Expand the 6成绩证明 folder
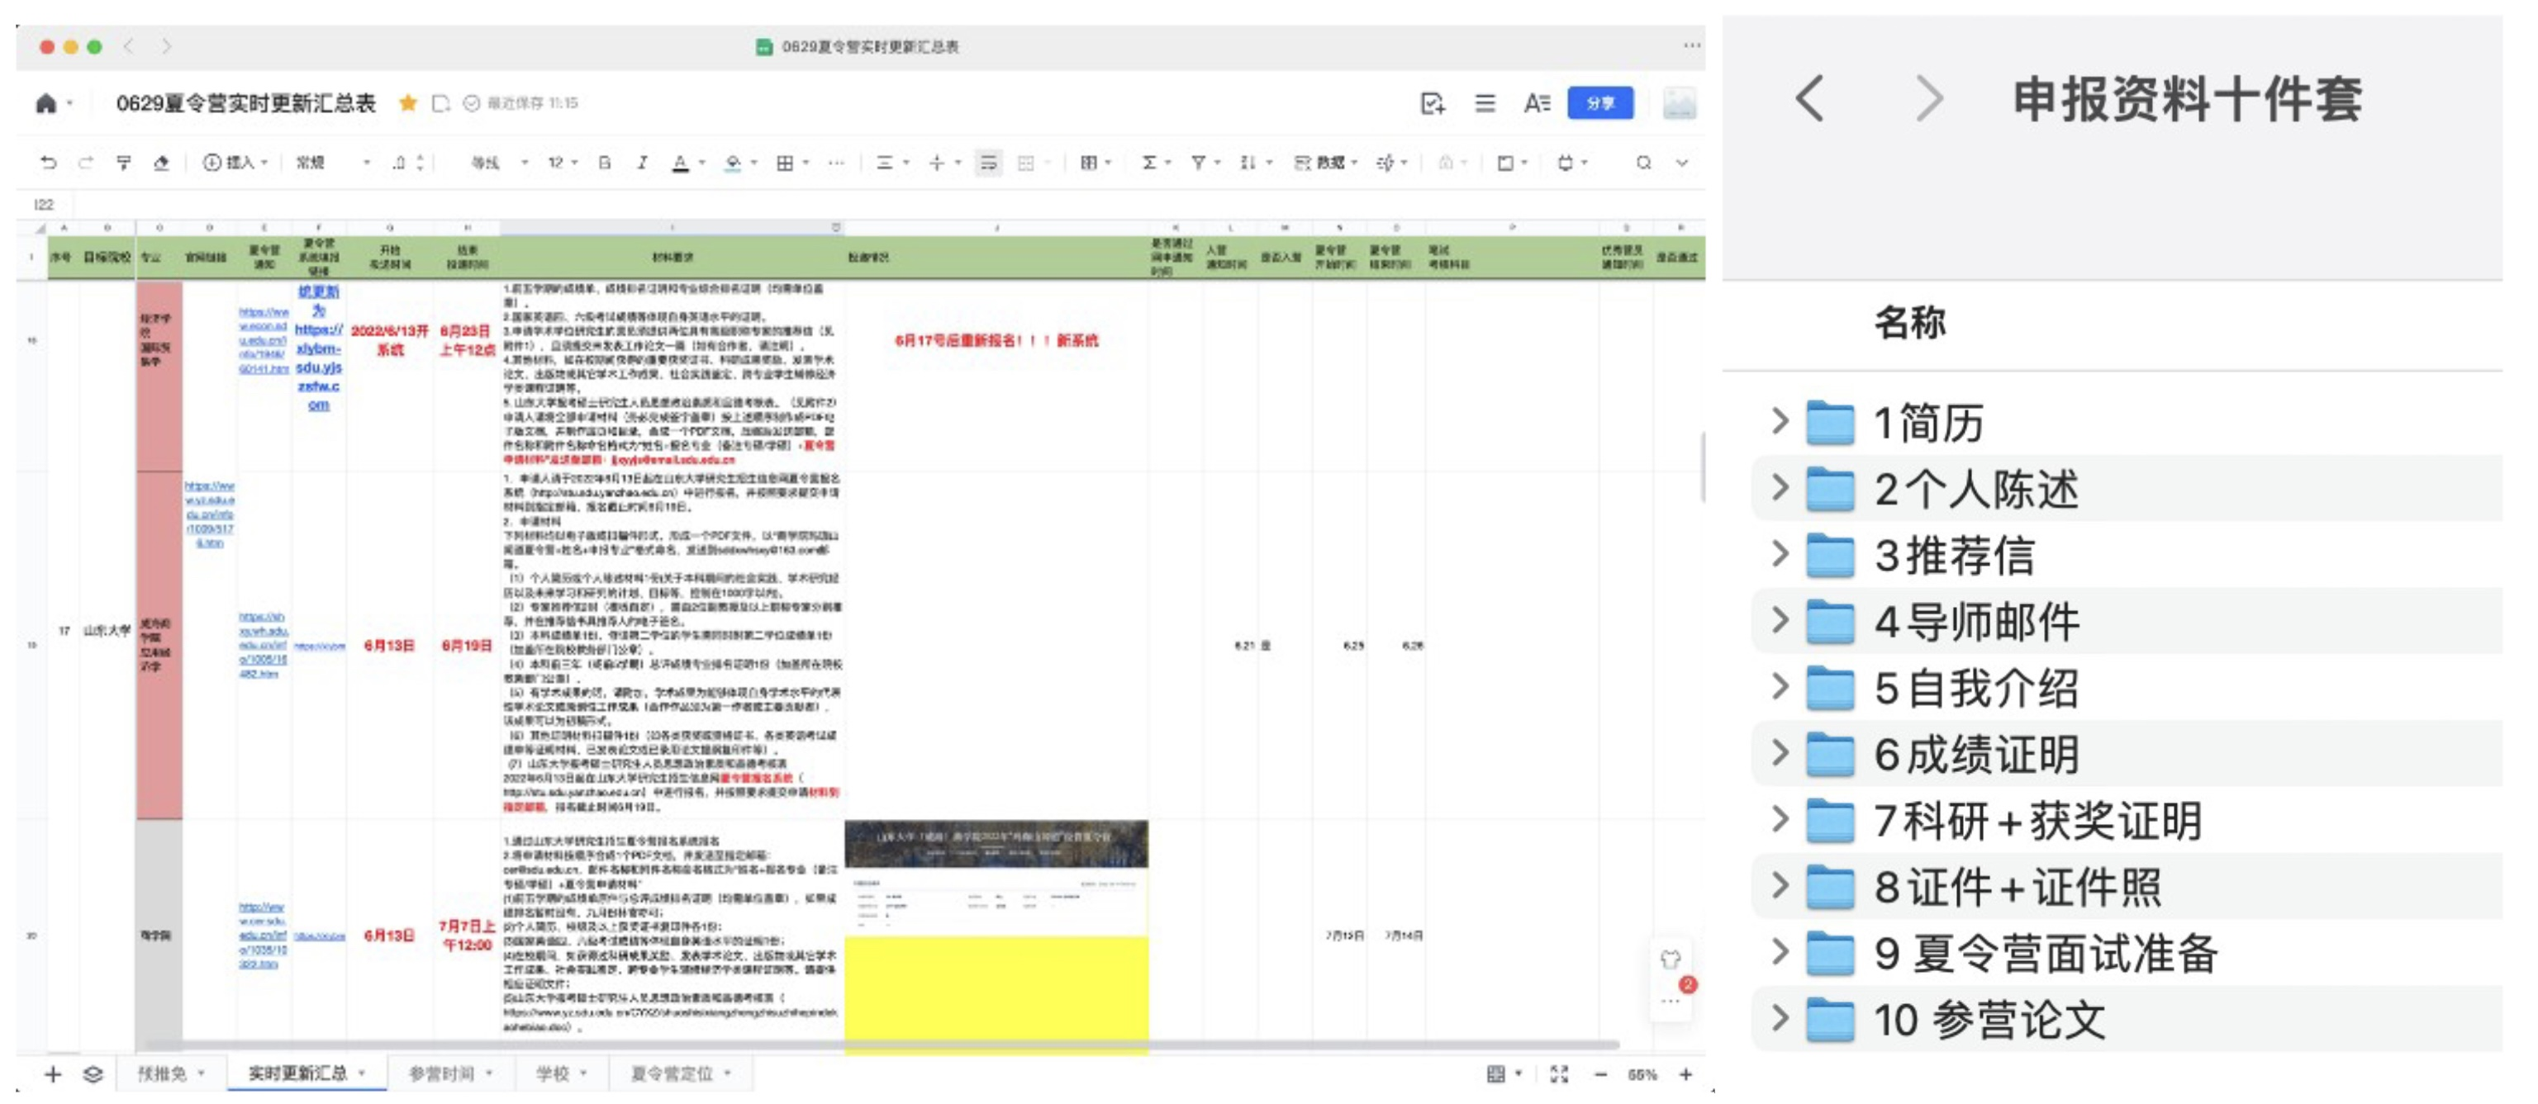The width and height of the screenshot is (2538, 1104). point(1780,753)
